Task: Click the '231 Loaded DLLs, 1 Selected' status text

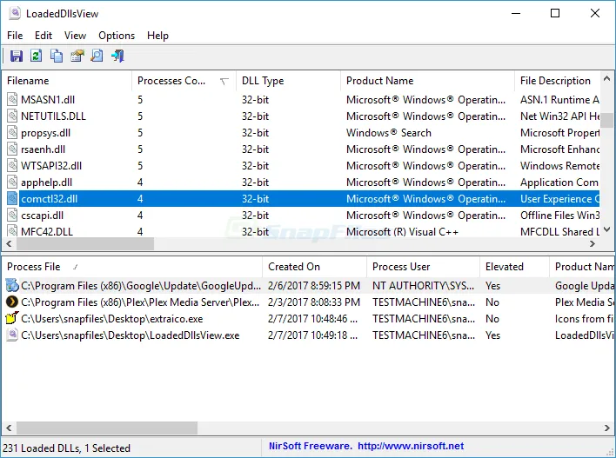Action: (x=66, y=448)
